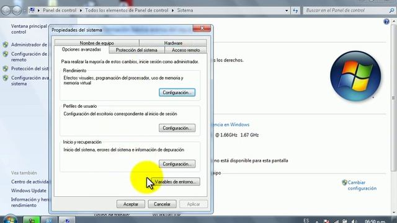Viewport: 397px width, 223px height.
Task: Click shield icon next to Cambiar configuración
Action: (x=344, y=183)
